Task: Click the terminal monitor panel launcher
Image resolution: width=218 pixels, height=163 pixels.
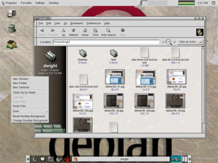Action: [x=51, y=159]
